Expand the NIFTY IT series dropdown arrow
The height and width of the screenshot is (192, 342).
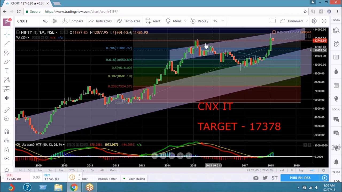[56, 33]
